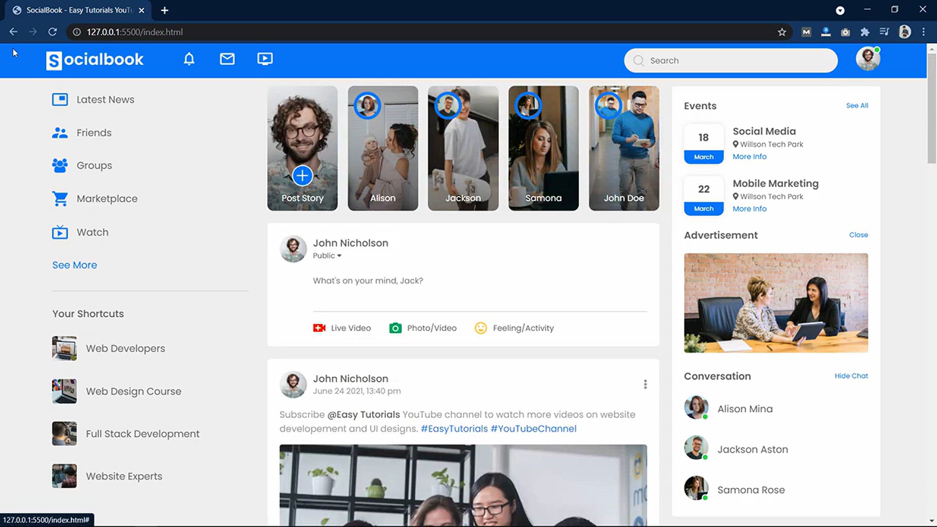Open the notifications bell icon
Screen dimensions: 937x527
tap(189, 59)
